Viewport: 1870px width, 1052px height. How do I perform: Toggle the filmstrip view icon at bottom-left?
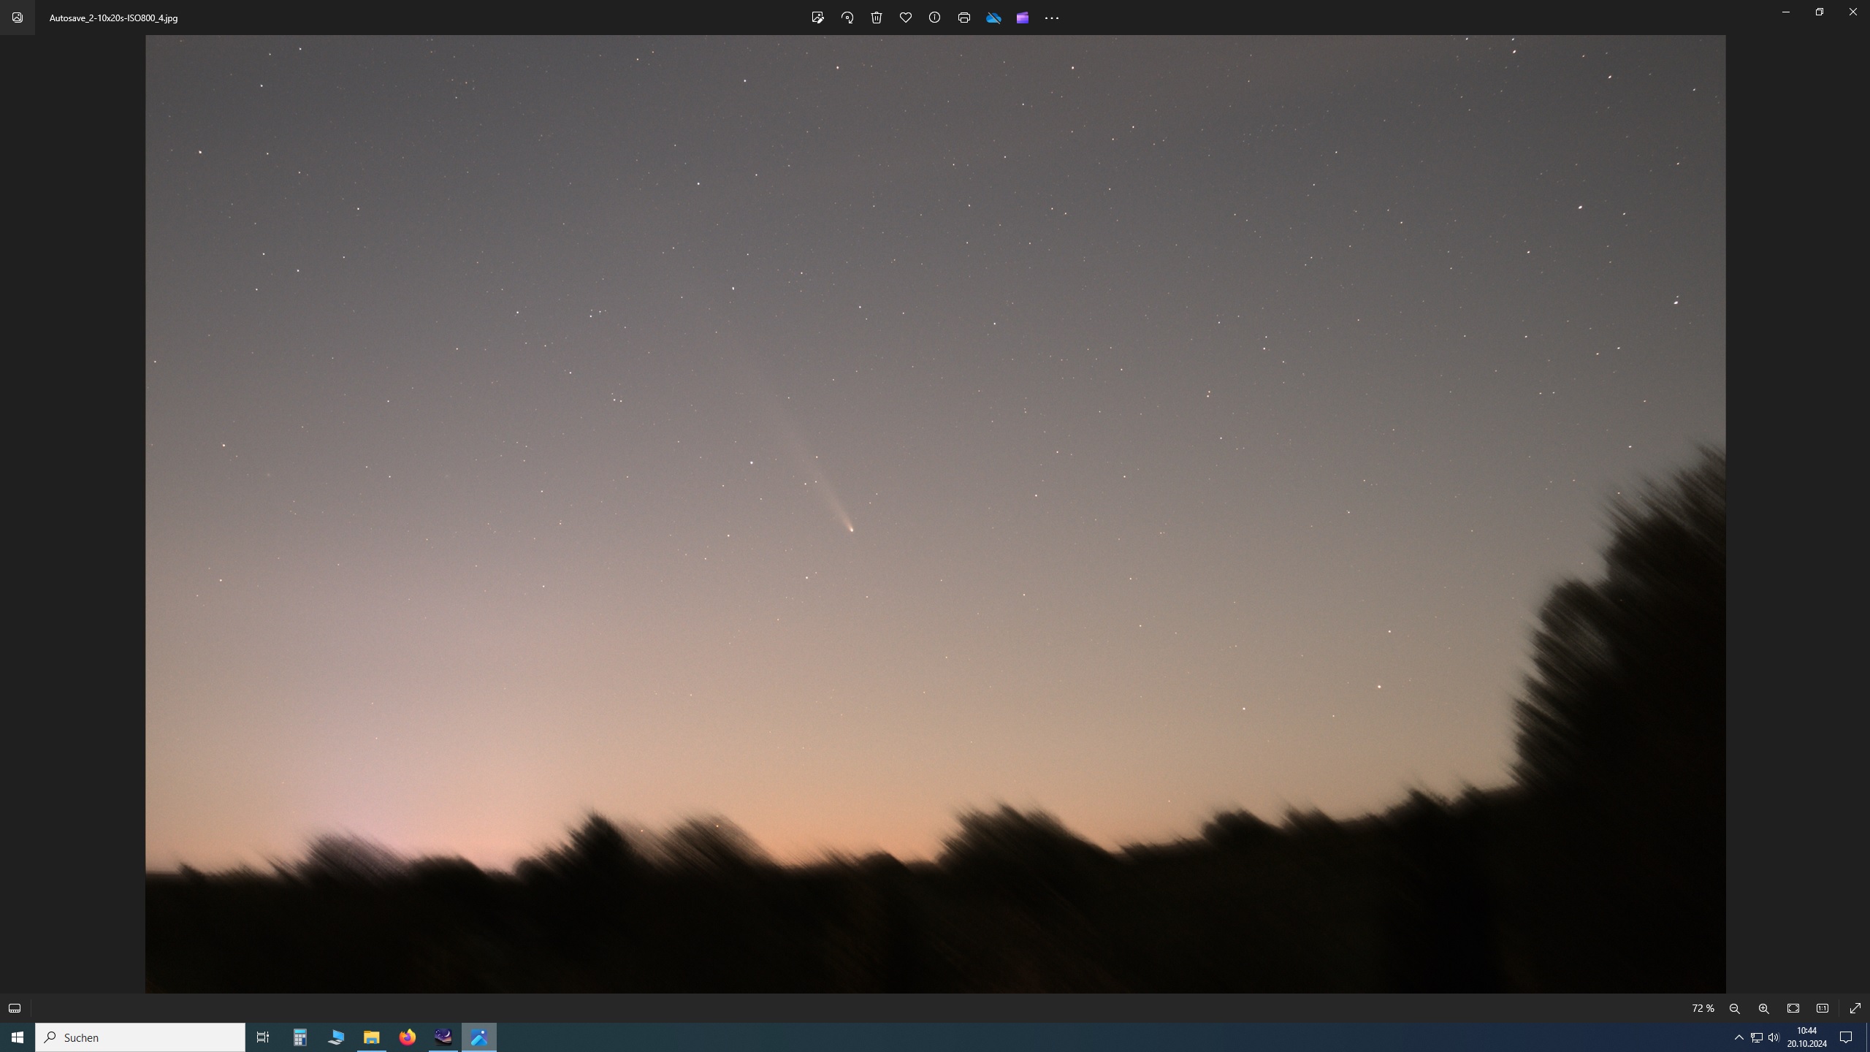[x=15, y=1008]
